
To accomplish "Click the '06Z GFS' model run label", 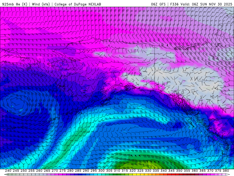I will tap(158, 4).
